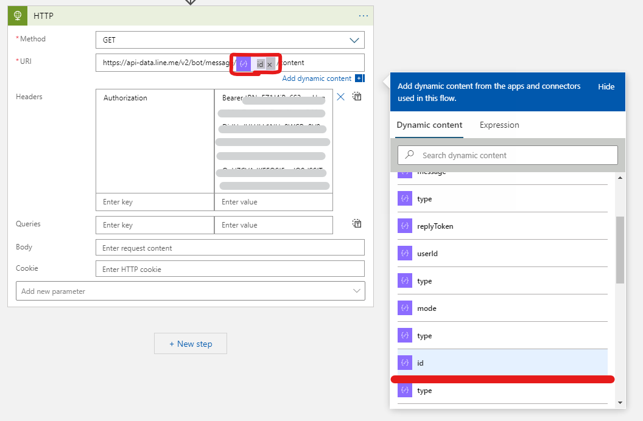Viewport: 643px width, 421px height.
Task: Select the type item listed after id
Action: point(503,391)
